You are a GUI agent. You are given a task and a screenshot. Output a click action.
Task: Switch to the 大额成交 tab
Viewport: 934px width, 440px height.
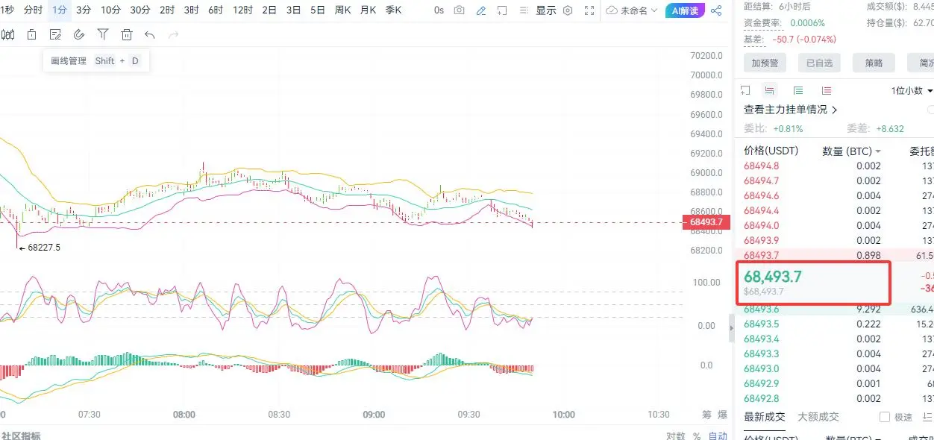pyautogui.click(x=818, y=417)
